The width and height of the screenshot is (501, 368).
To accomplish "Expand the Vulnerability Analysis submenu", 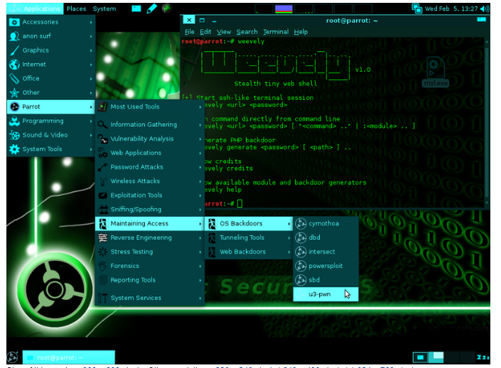I will [150, 139].
